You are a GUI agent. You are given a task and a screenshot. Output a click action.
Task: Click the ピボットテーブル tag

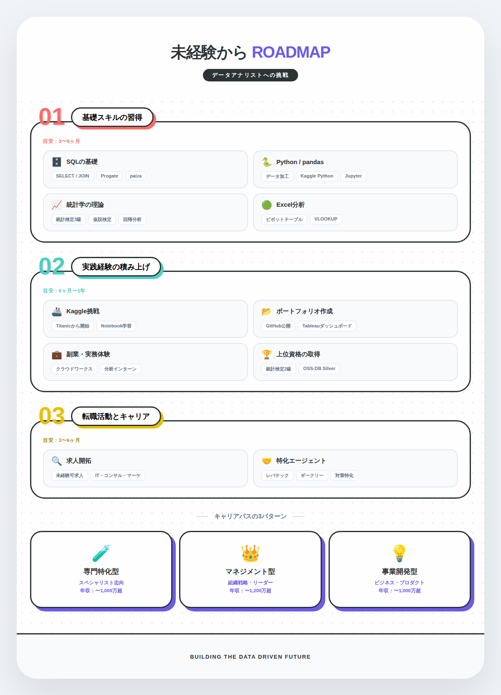pyautogui.click(x=284, y=219)
